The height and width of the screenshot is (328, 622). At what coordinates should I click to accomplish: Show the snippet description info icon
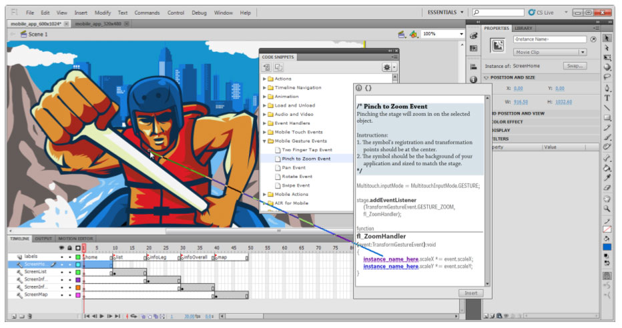[x=359, y=88]
